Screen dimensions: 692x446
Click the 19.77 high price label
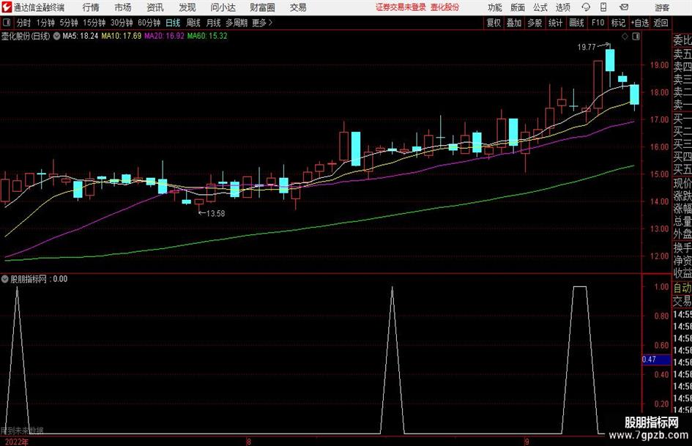click(587, 48)
